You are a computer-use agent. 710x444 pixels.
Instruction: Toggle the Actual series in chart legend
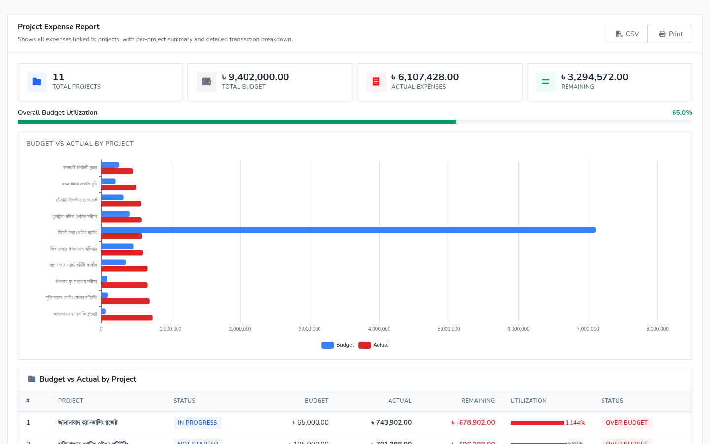[x=374, y=345]
